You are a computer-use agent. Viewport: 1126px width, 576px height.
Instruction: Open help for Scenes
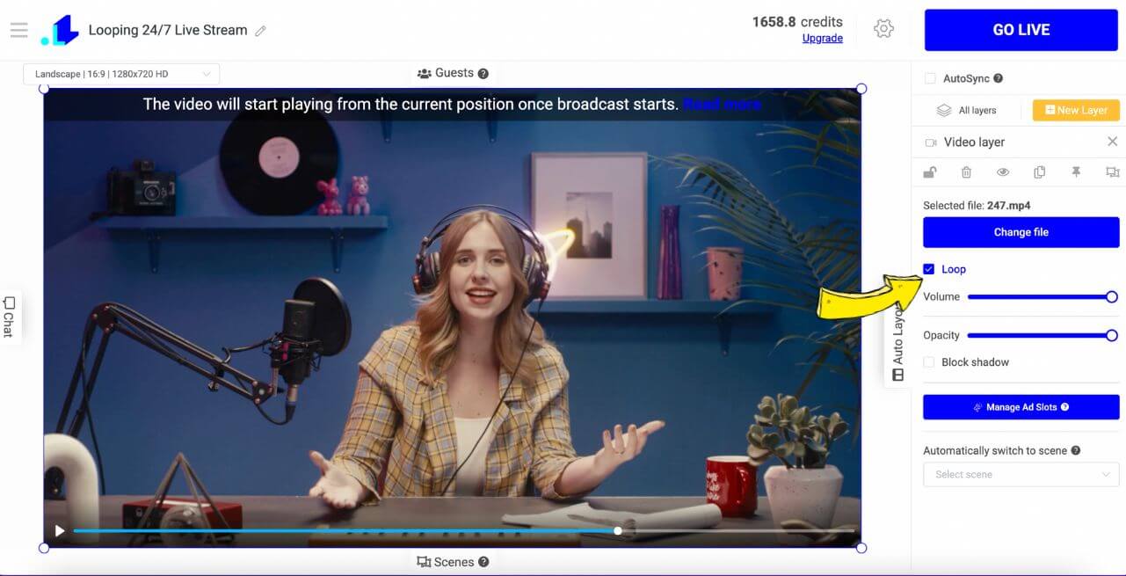pyautogui.click(x=483, y=562)
